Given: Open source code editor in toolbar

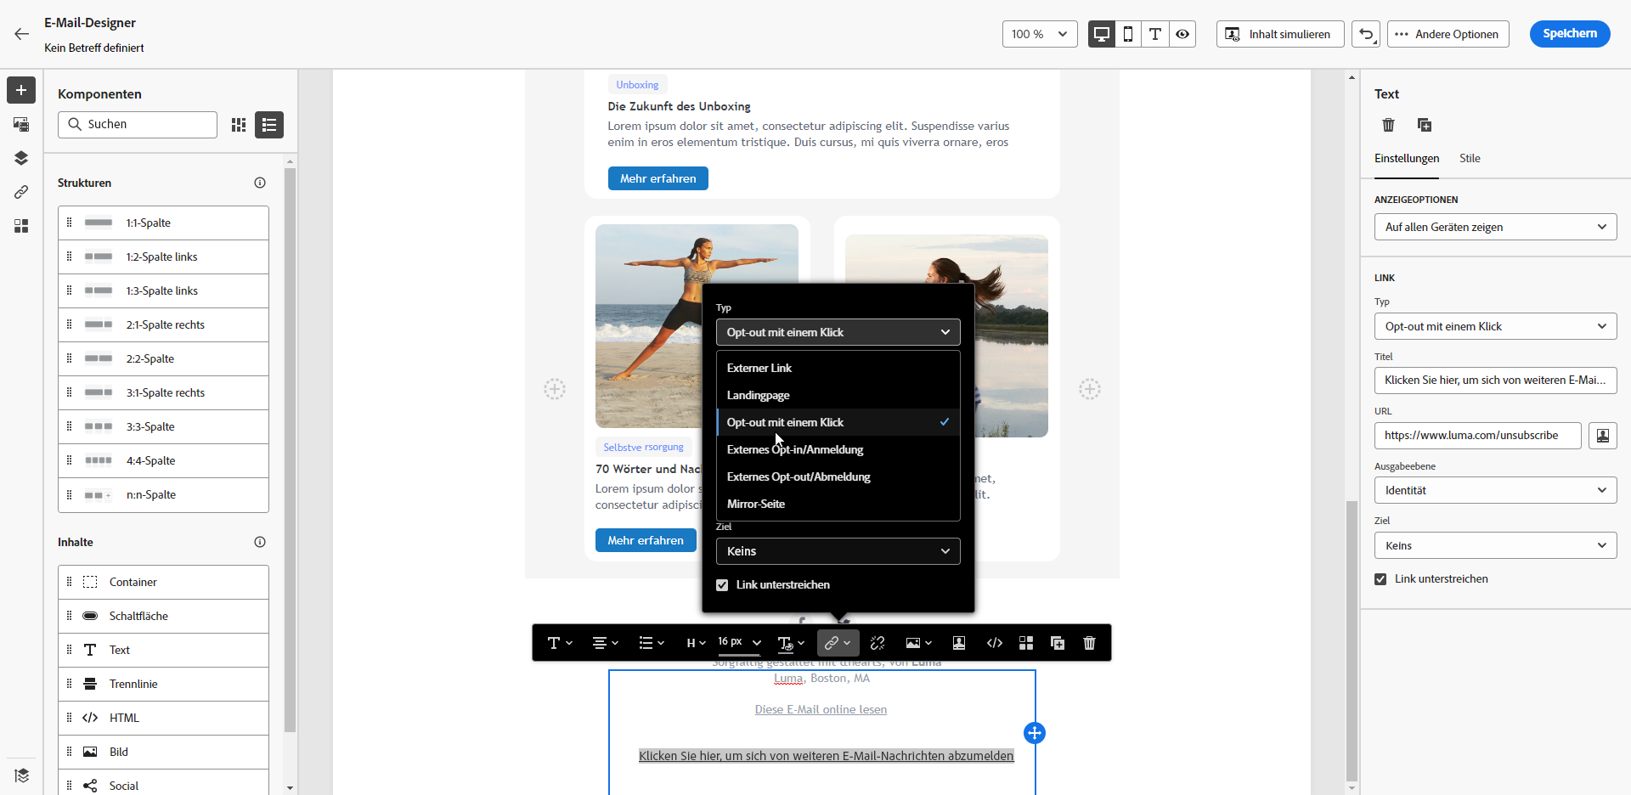Looking at the screenshot, I should click(x=995, y=643).
